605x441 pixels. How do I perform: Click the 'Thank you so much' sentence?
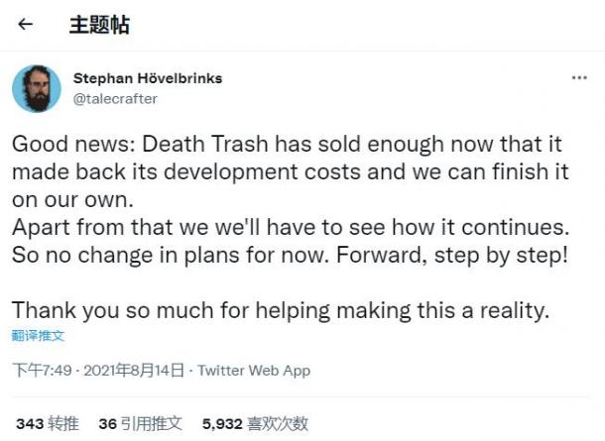281,311
